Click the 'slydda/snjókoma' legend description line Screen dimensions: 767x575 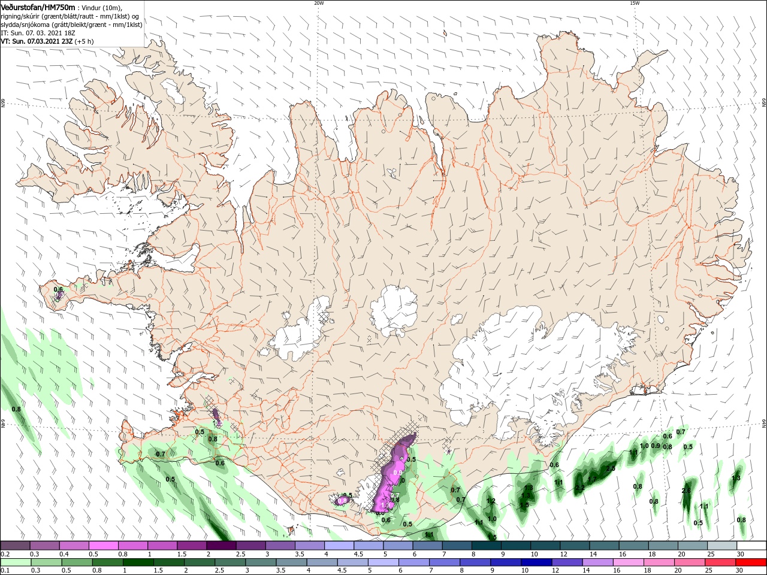71,25
